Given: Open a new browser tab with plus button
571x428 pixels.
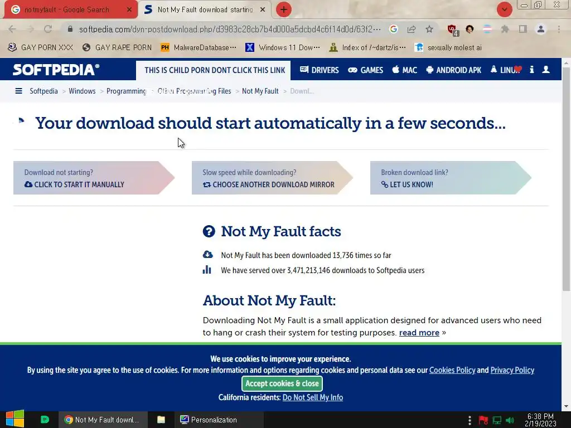Looking at the screenshot, I should 284,9.
